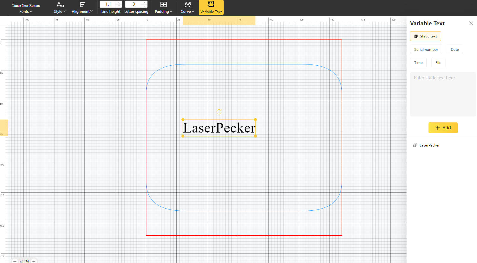Image resolution: width=477 pixels, height=263 pixels.
Task: Zoom out with the minus button
Action: pyautogui.click(x=15, y=261)
